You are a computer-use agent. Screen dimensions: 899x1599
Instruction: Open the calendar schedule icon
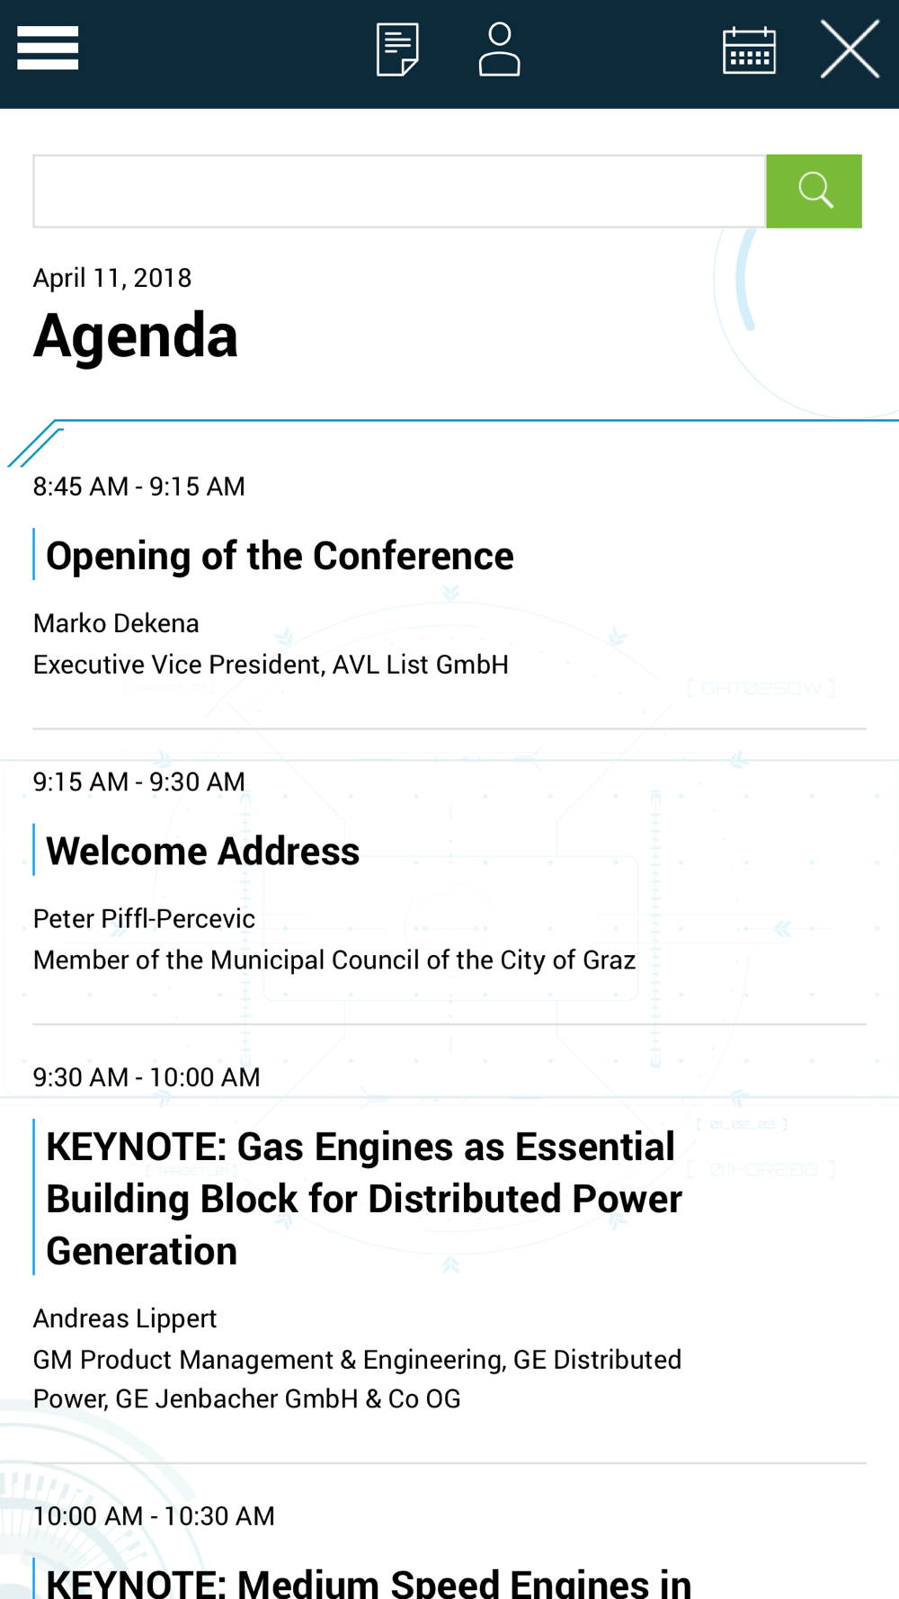coord(749,50)
